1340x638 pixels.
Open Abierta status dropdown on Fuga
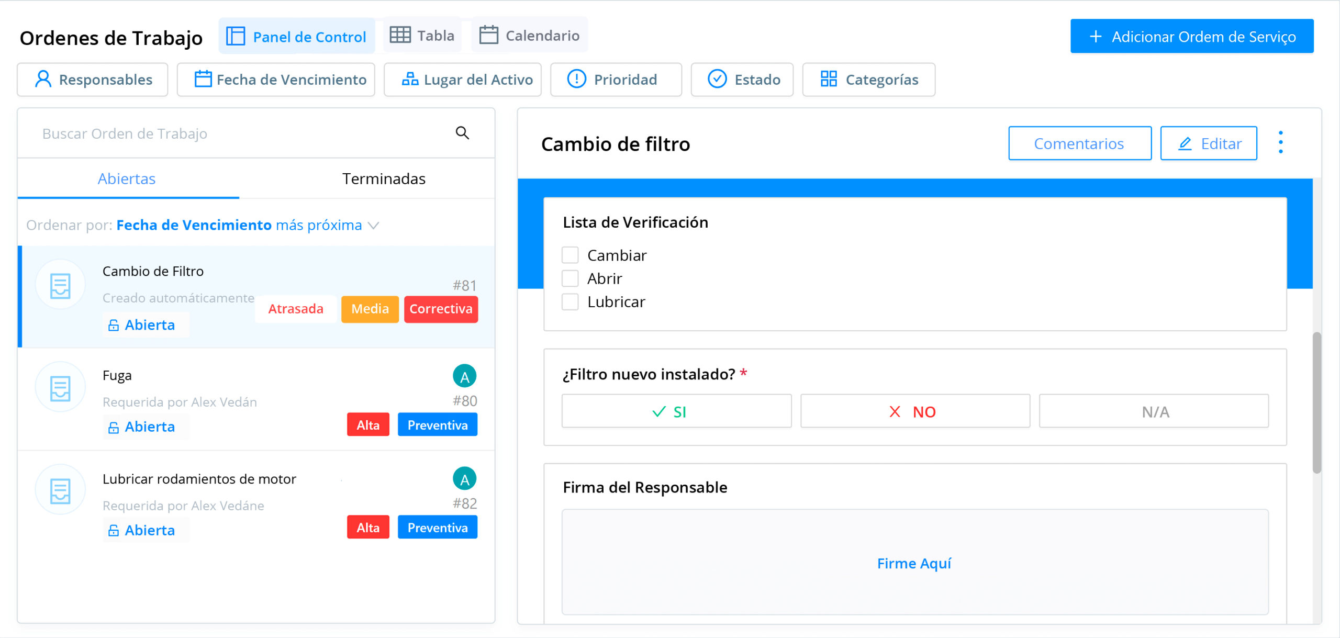pyautogui.click(x=146, y=427)
